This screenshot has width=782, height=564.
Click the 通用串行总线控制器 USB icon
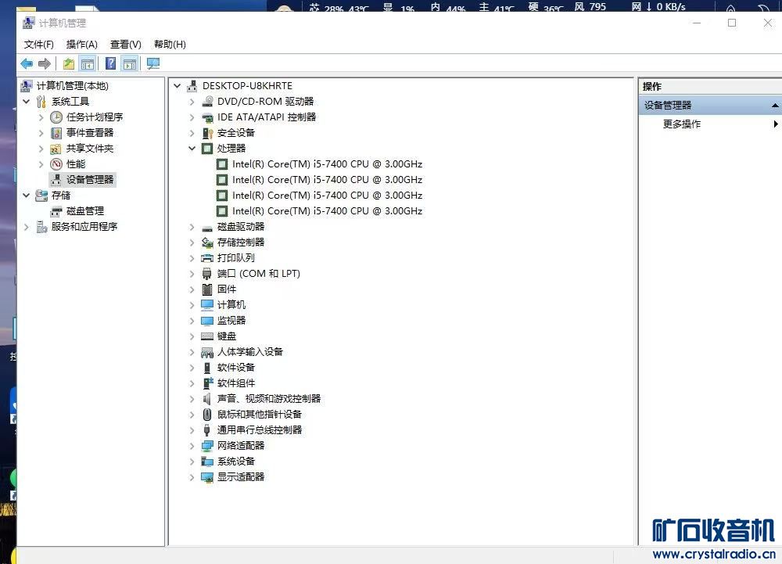click(207, 430)
